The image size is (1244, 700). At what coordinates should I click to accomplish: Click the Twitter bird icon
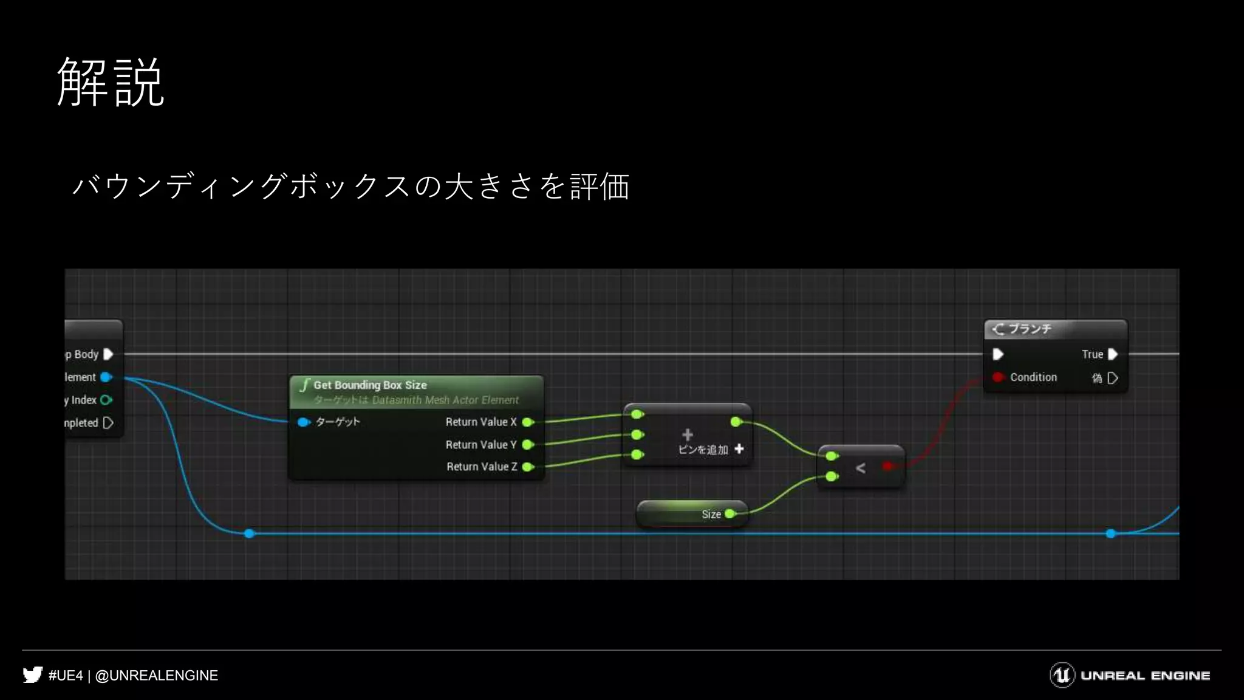coord(33,675)
